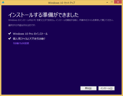Click the notice about saving files before install
Viewport: 123px width, 96px height.
pyautogui.click(x=61, y=20)
